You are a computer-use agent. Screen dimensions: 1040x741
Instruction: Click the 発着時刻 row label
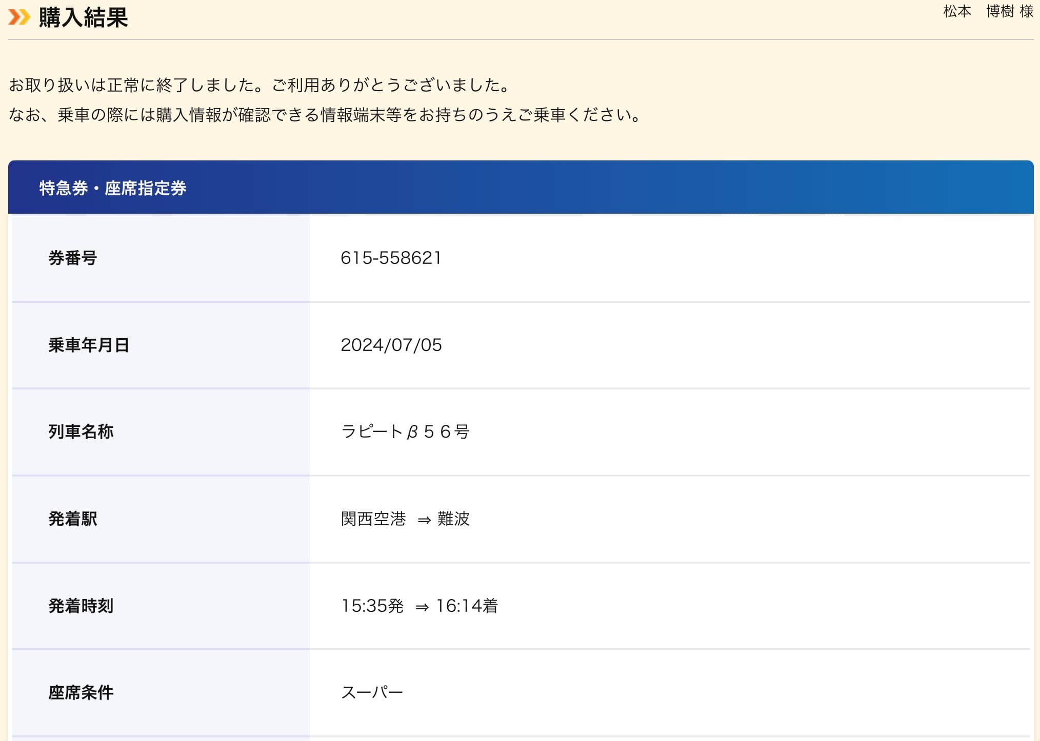pos(81,606)
